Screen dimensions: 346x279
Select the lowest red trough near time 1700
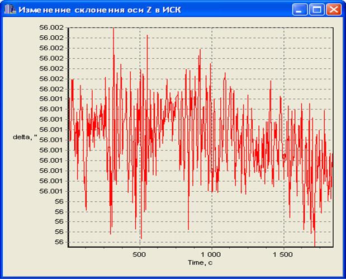tap(315, 244)
